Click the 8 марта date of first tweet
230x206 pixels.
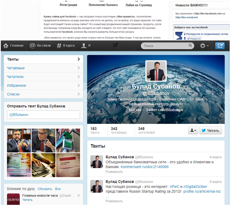[x=216, y=157]
